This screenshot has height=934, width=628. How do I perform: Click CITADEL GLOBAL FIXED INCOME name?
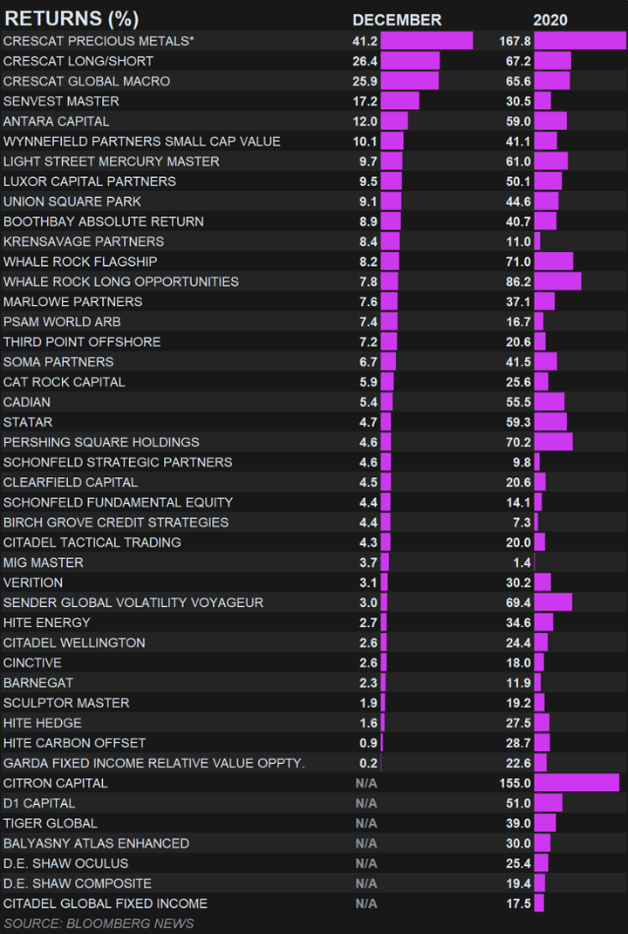click(x=106, y=903)
